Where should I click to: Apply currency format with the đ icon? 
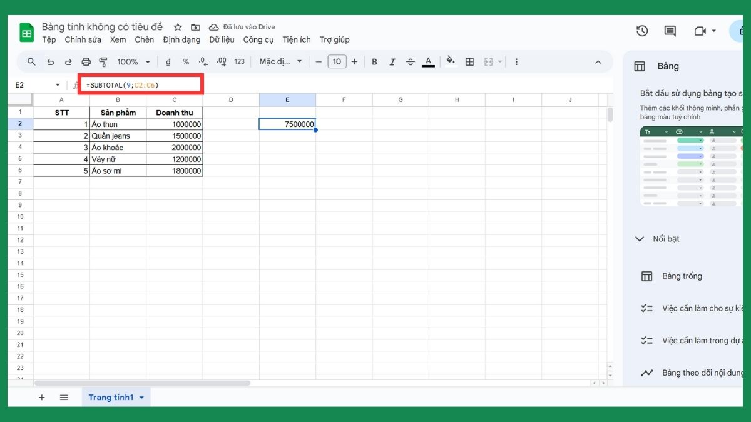coord(168,61)
